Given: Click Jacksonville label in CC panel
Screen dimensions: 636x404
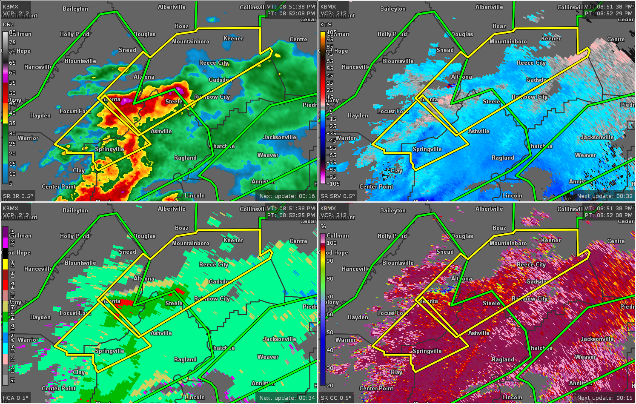Looking at the screenshot, I should point(597,339).
